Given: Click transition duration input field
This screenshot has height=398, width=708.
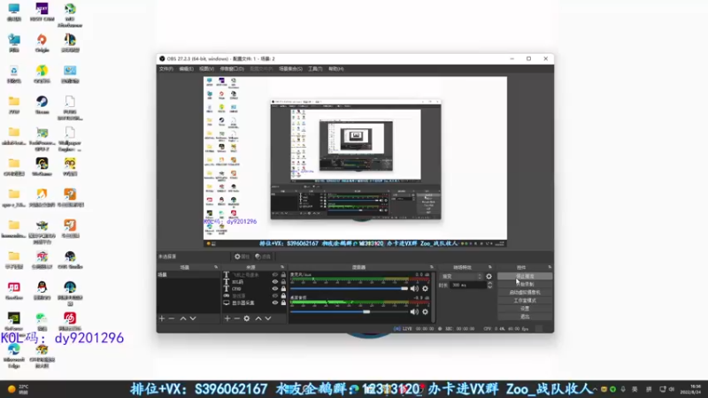Looking at the screenshot, I should (x=468, y=285).
